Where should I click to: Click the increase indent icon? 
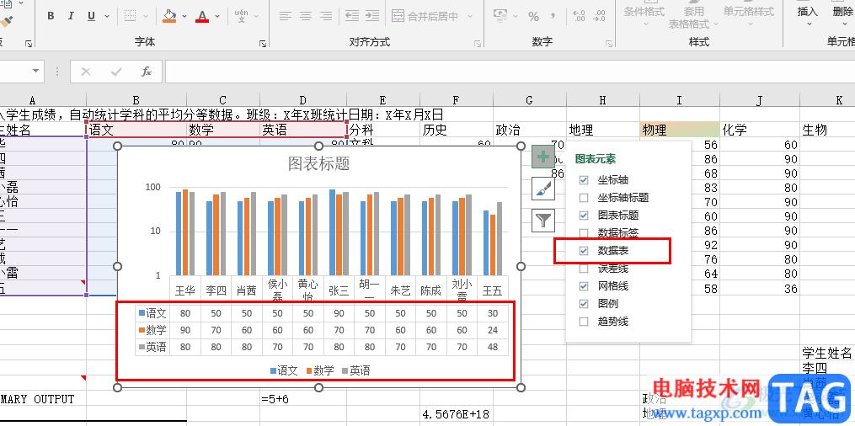click(x=372, y=16)
